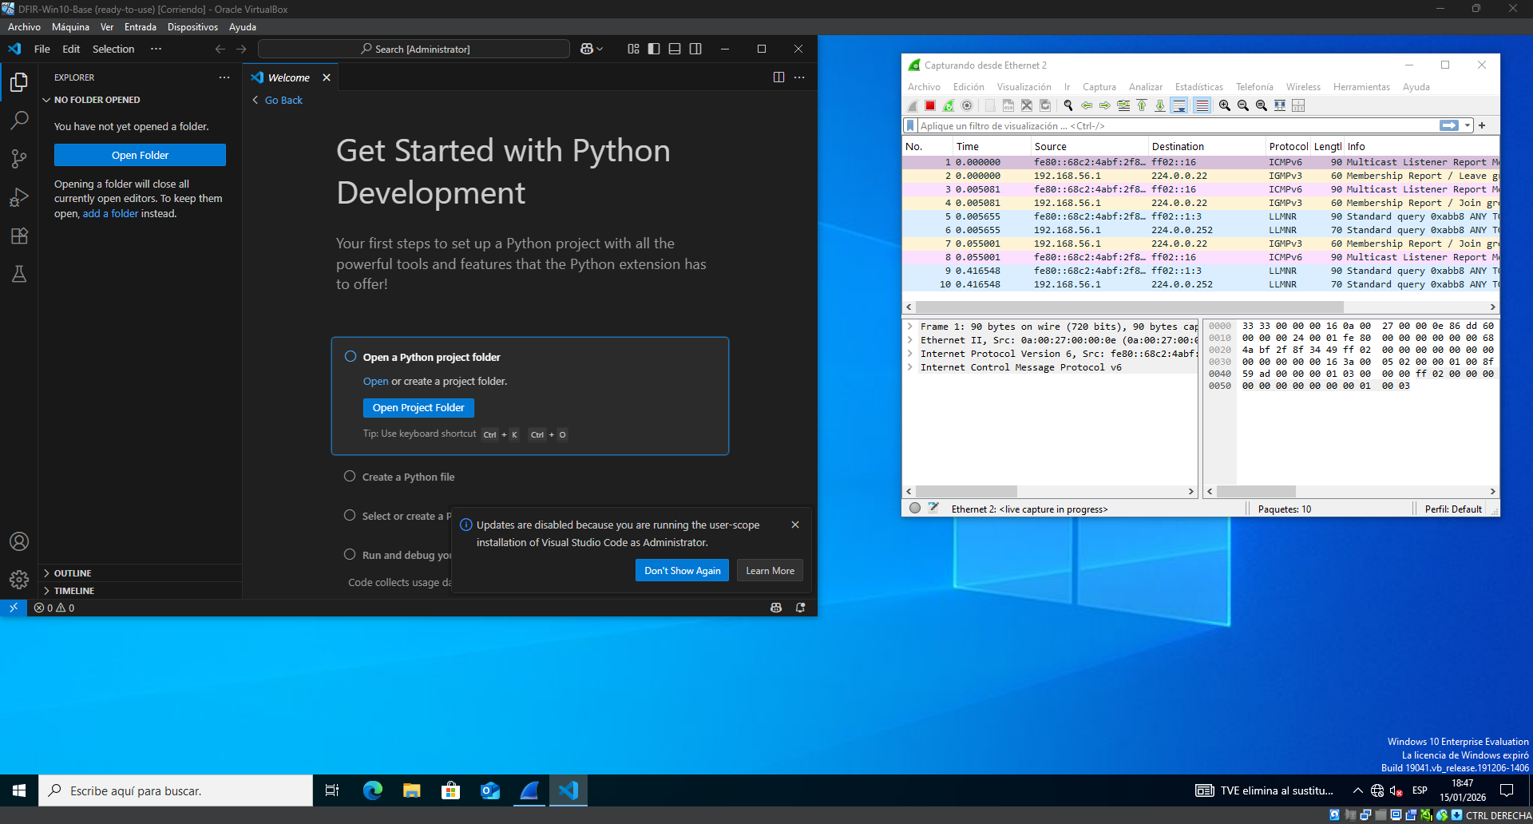Open Wireshark capture options
This screenshot has width=1533, height=824.
tap(967, 105)
